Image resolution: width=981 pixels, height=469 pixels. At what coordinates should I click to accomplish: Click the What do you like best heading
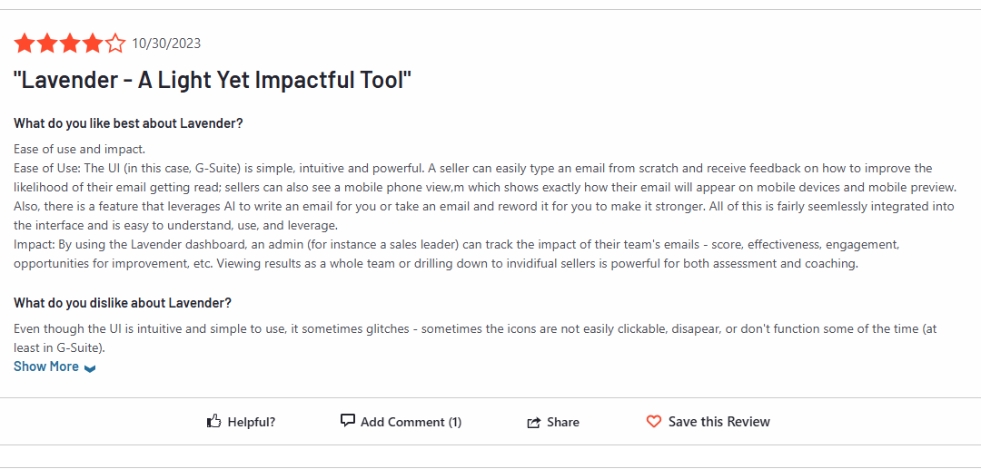(x=128, y=123)
